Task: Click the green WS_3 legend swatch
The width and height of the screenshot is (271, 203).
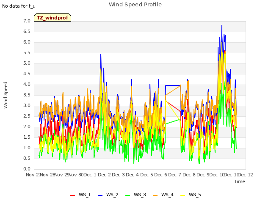Action: (x=127, y=195)
